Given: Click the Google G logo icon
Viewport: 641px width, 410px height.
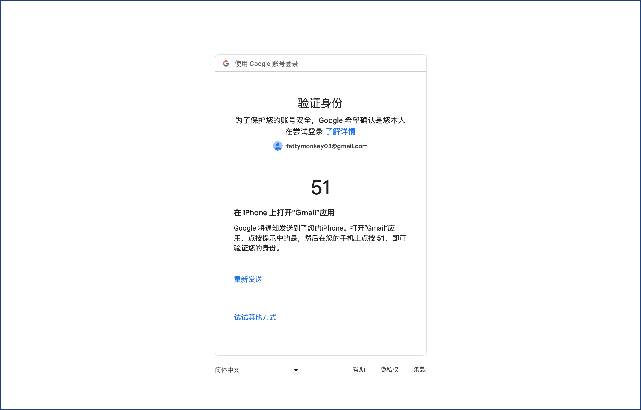Looking at the screenshot, I should pos(226,64).
